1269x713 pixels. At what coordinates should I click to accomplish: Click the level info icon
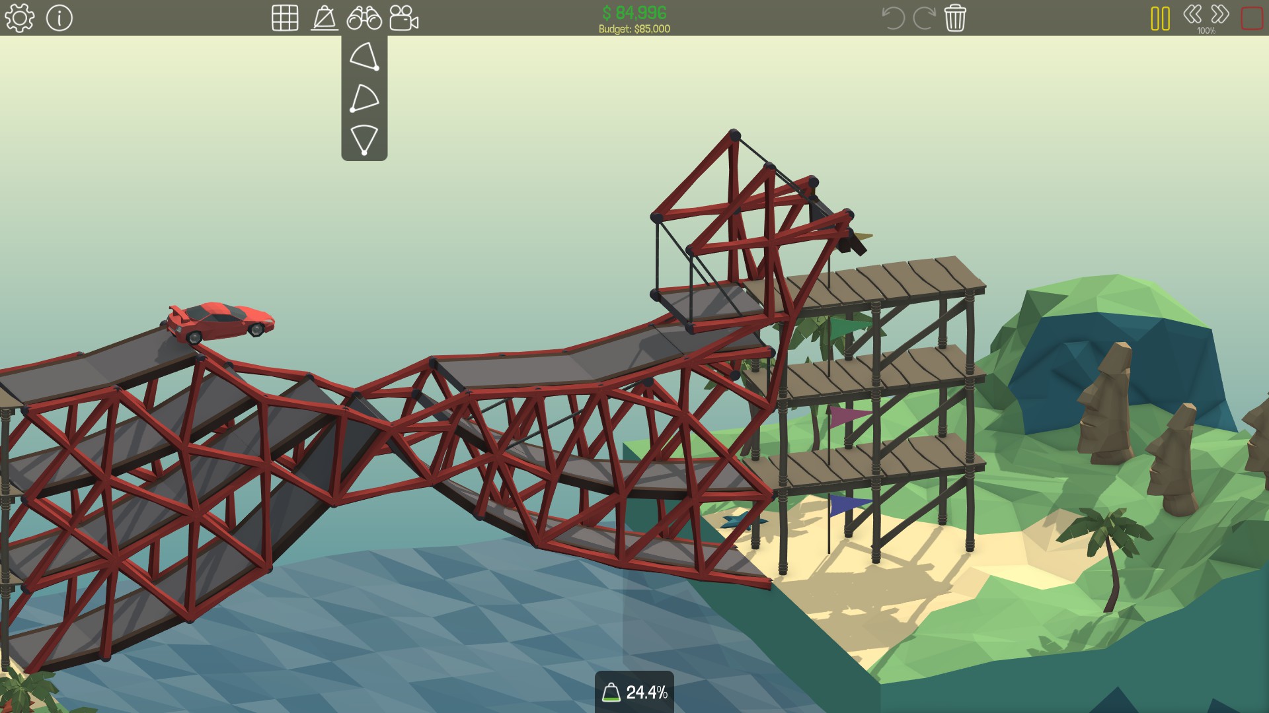click(x=59, y=18)
